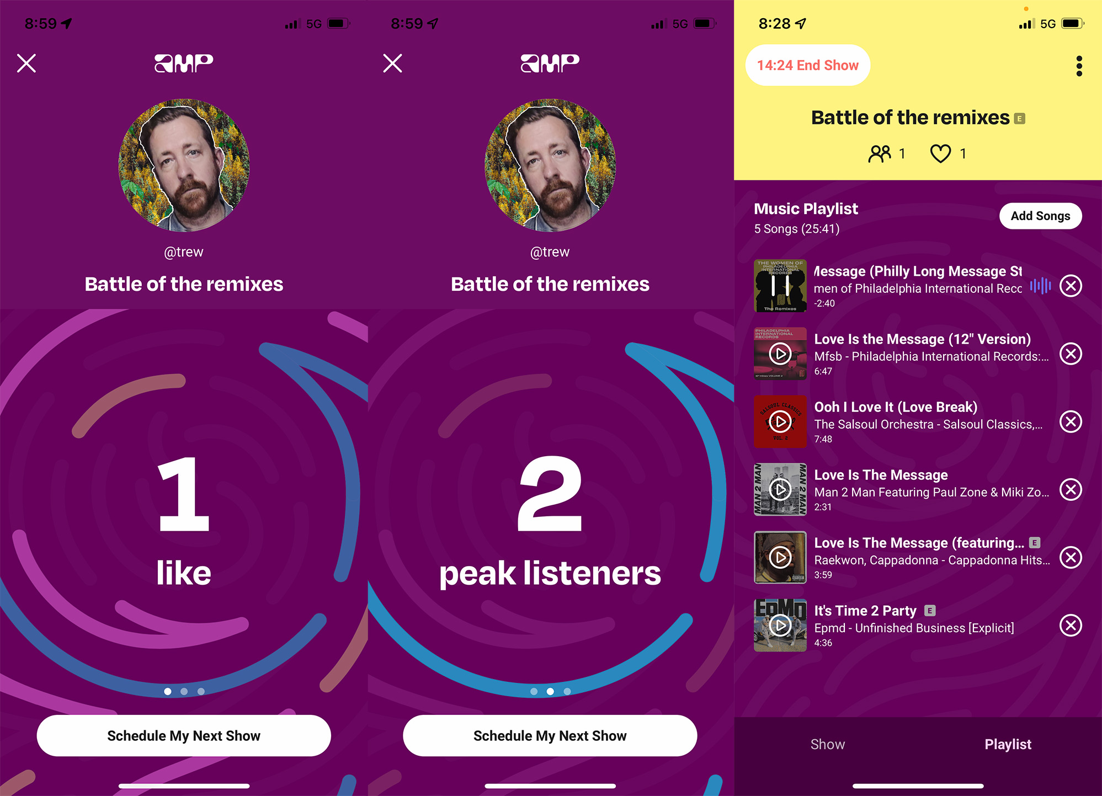This screenshot has width=1102, height=796.
Task: Click play button for Ooh I Love It
Action: [779, 421]
